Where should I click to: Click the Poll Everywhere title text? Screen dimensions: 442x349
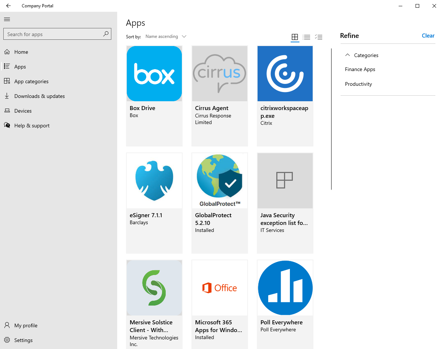(x=281, y=322)
